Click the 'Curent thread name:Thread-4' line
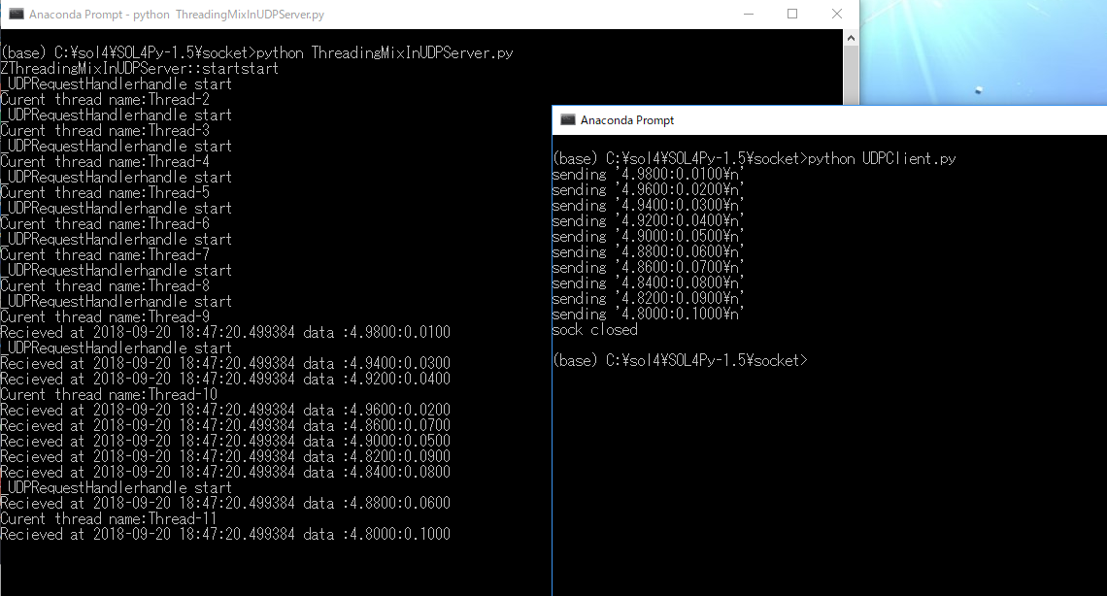The image size is (1107, 596). click(105, 161)
